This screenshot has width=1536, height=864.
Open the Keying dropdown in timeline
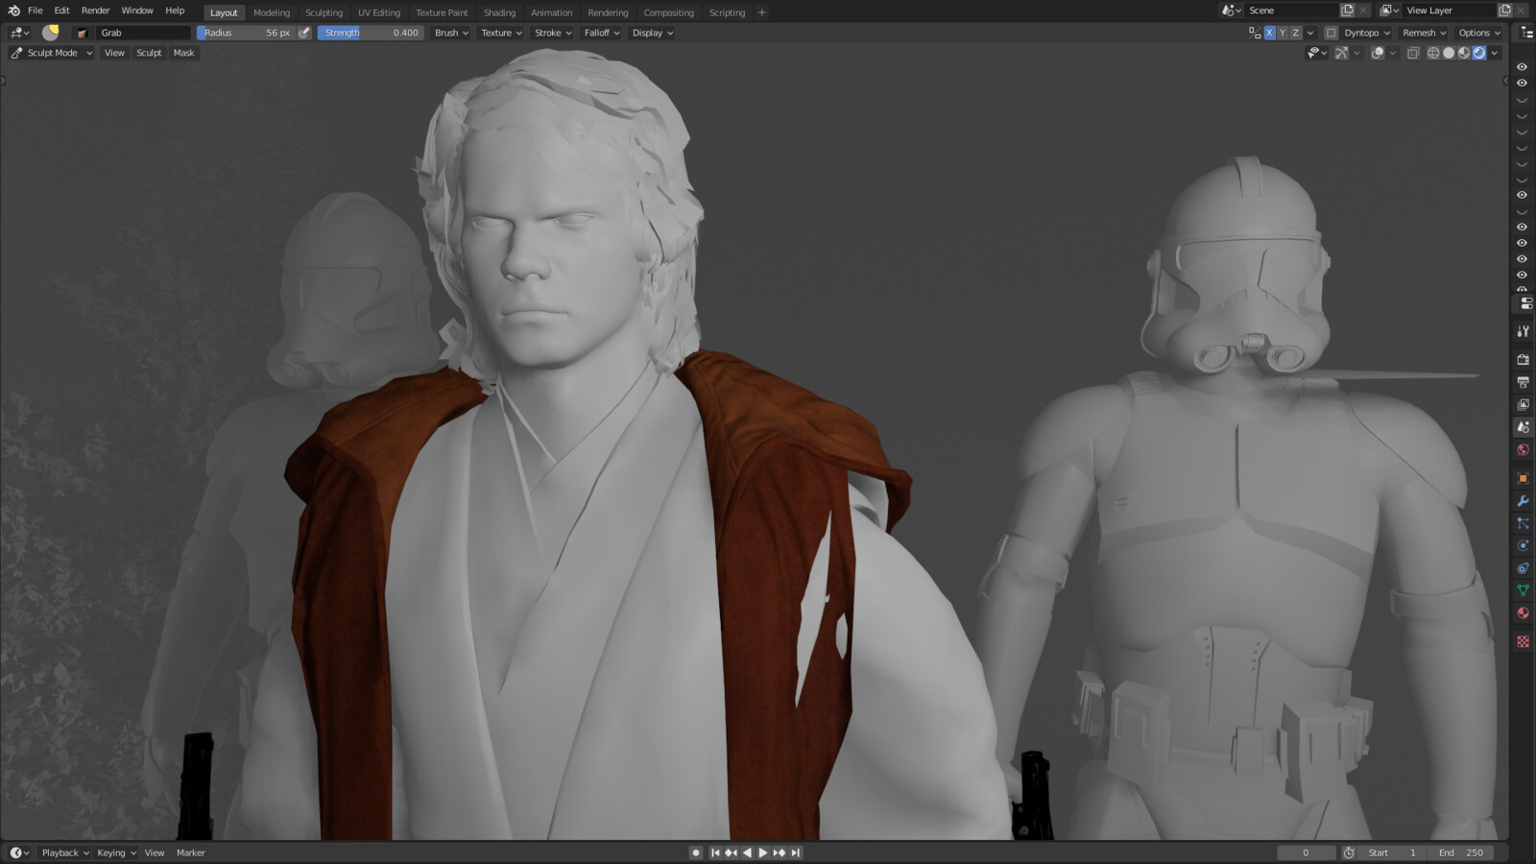coord(116,852)
